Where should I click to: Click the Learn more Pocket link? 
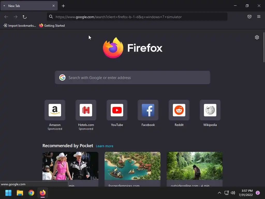105,146
